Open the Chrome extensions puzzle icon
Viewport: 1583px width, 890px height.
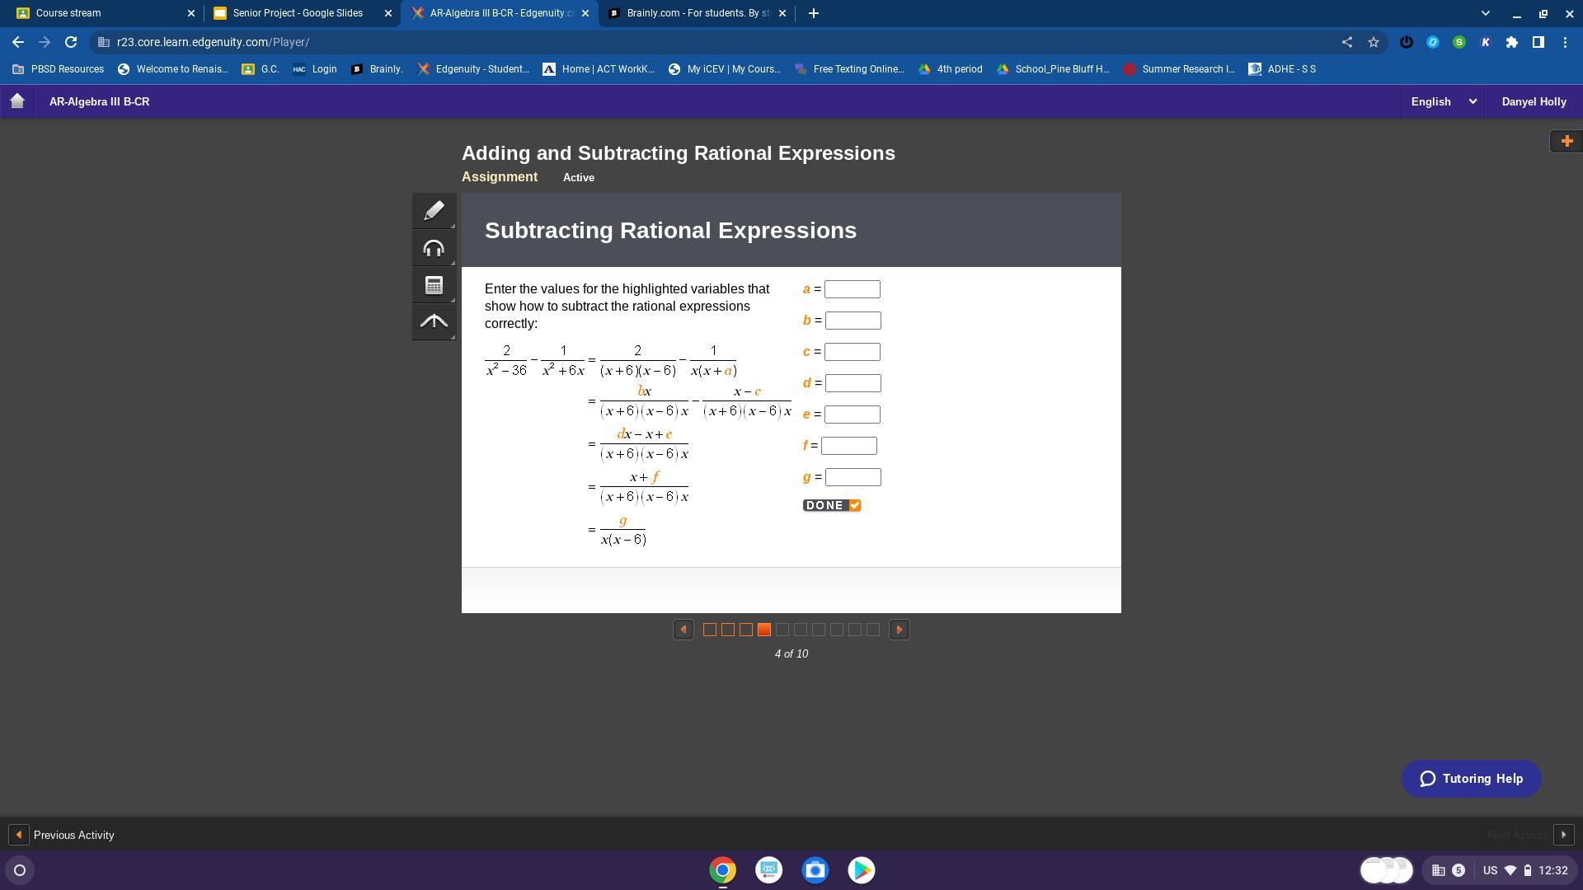(1513, 42)
